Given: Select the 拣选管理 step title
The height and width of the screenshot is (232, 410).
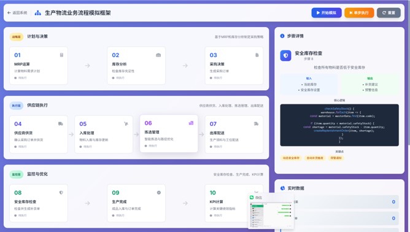Looking at the screenshot, I should coord(152,132).
